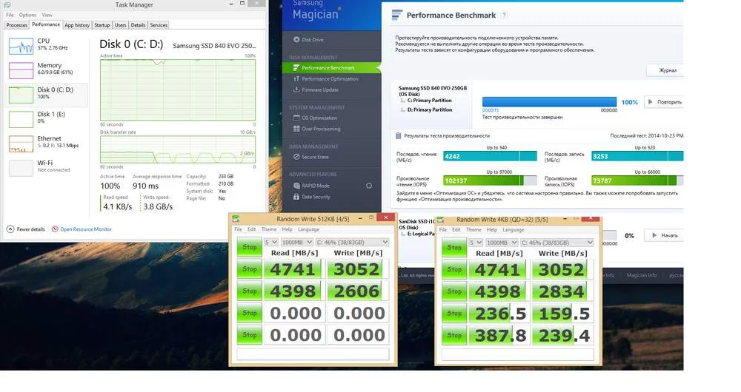Click the Fewer details chevron icon
Image resolution: width=741 pixels, height=392 pixels.
tap(10, 229)
